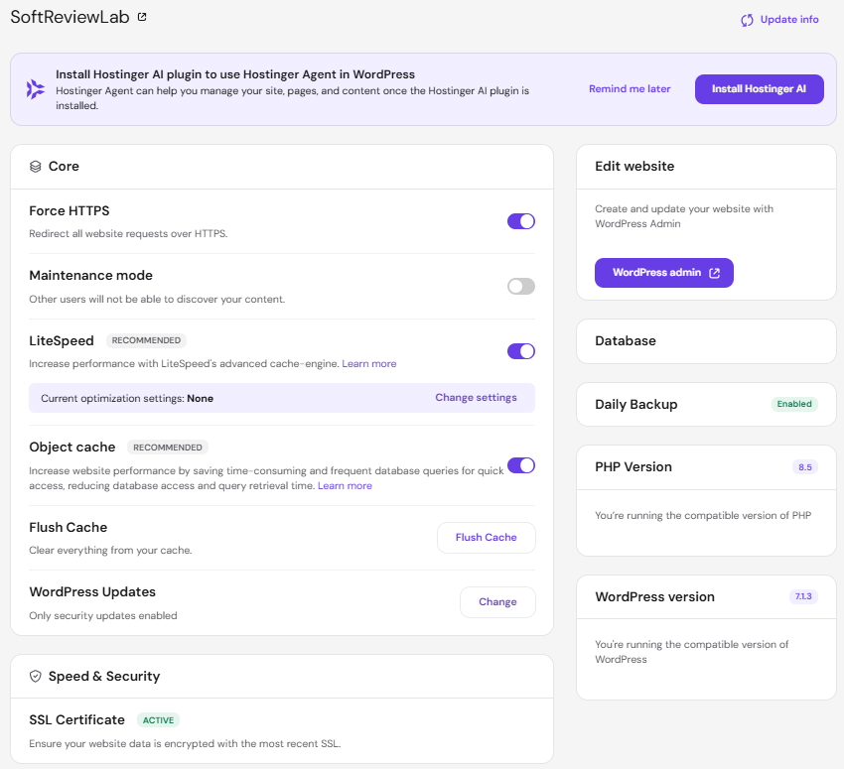The width and height of the screenshot is (844, 769).
Task: Click the RECOMMENDED badge next to Object cache
Action: tap(168, 448)
